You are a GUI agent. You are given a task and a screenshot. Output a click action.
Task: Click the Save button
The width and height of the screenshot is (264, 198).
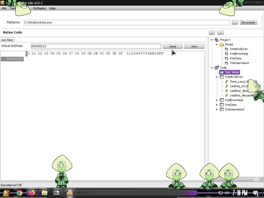coord(194,46)
